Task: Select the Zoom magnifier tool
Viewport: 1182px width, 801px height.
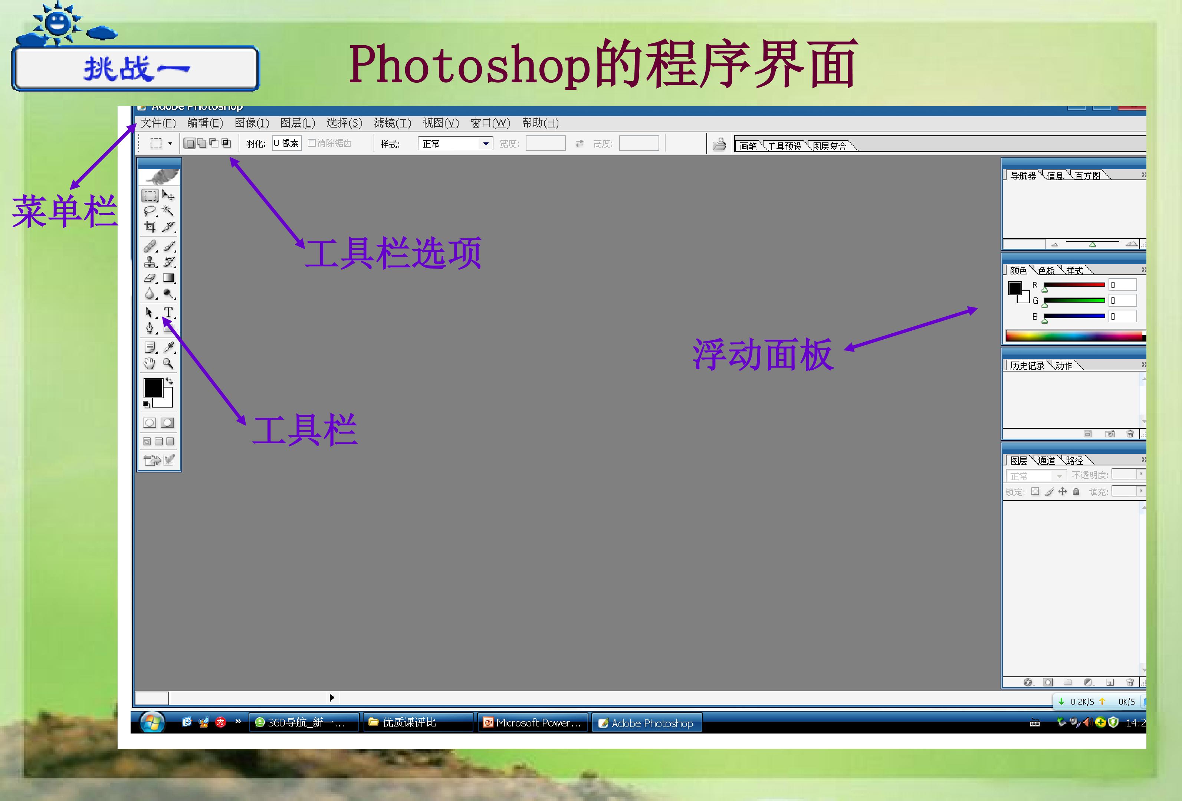Action: pos(168,363)
